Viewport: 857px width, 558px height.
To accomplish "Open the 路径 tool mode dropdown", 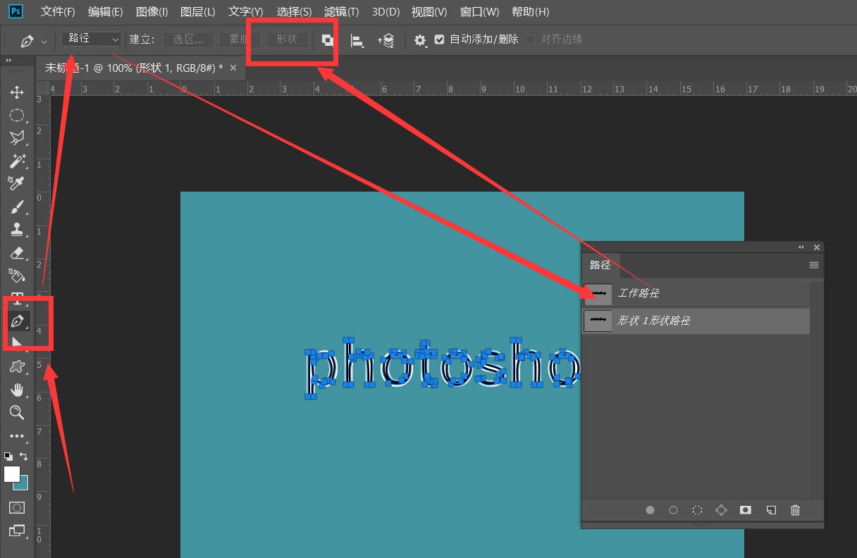I will coord(92,39).
